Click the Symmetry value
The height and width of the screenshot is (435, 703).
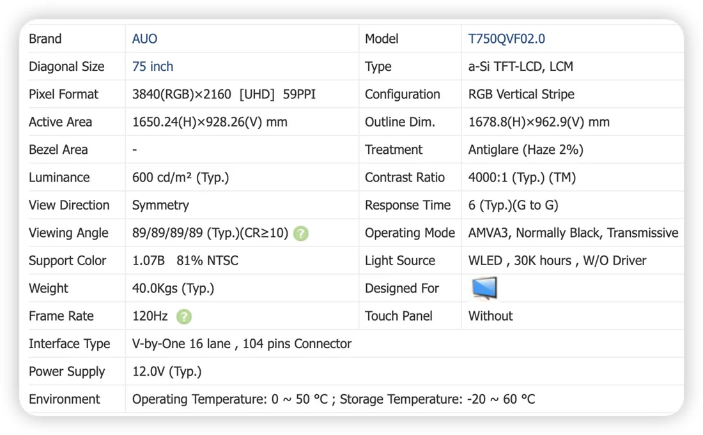pos(160,206)
